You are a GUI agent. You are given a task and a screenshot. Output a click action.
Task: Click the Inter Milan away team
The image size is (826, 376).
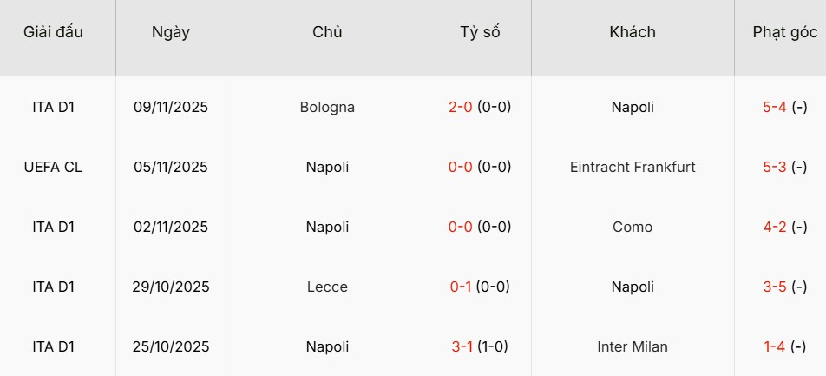coord(633,346)
